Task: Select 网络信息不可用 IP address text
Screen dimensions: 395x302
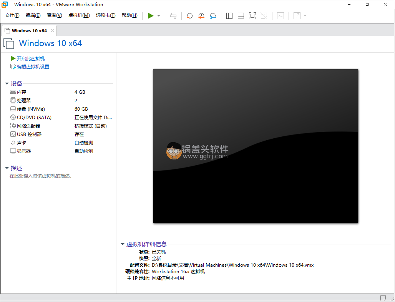Action: pyautogui.click(x=168, y=278)
